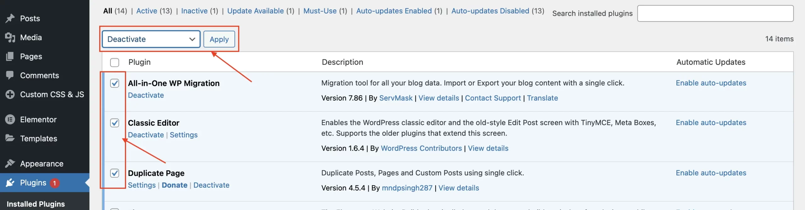Click the Comments bubble icon
This screenshot has height=210, width=805.
point(10,75)
